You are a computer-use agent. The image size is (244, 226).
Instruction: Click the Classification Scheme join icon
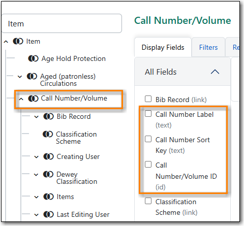tap(48, 134)
